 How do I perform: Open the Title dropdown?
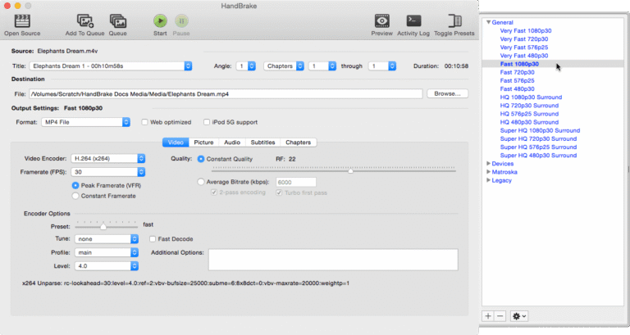click(x=111, y=66)
